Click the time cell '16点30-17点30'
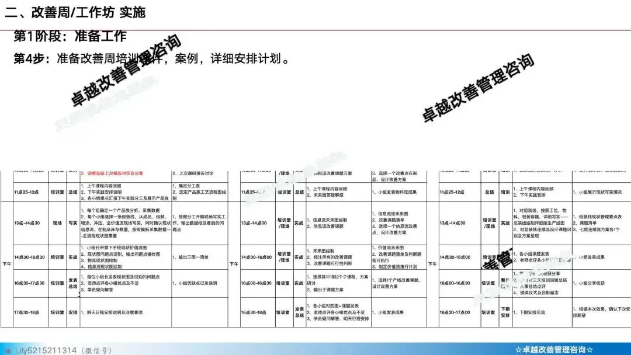 [30, 283]
